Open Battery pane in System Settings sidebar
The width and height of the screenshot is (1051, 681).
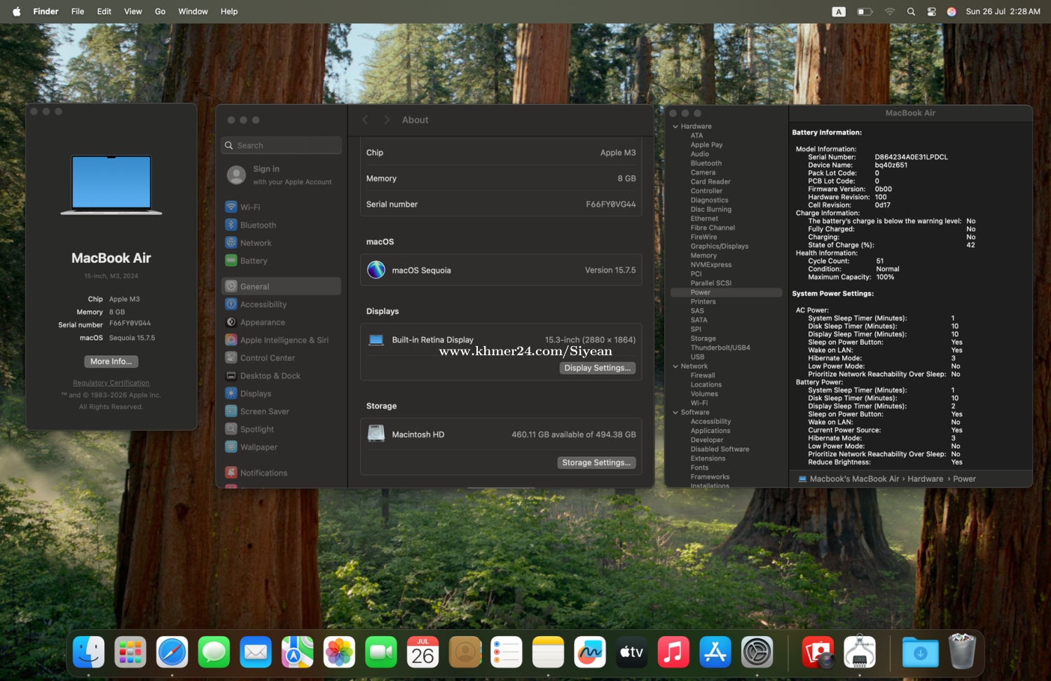(x=281, y=261)
